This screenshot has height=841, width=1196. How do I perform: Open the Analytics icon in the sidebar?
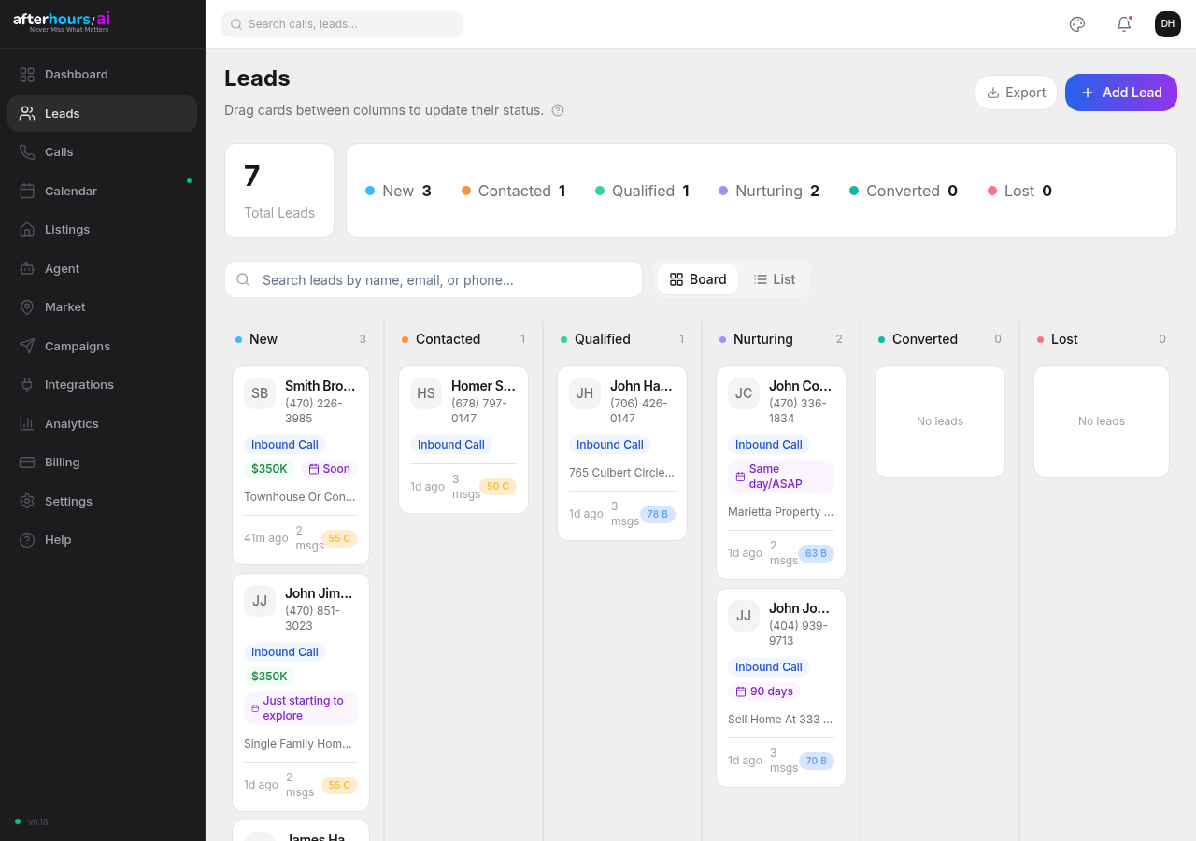tap(28, 423)
